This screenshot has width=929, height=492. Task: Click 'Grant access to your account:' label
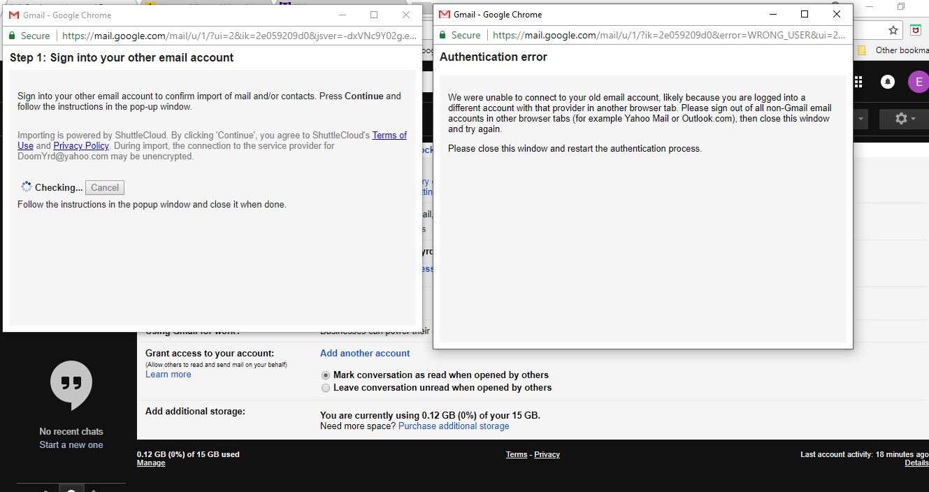point(210,354)
